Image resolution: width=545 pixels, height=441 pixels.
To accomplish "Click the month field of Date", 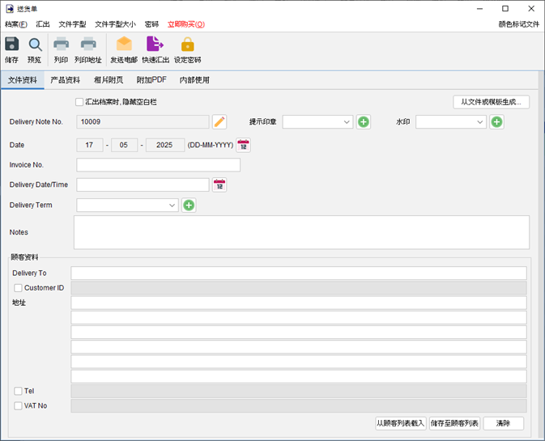I will [124, 145].
